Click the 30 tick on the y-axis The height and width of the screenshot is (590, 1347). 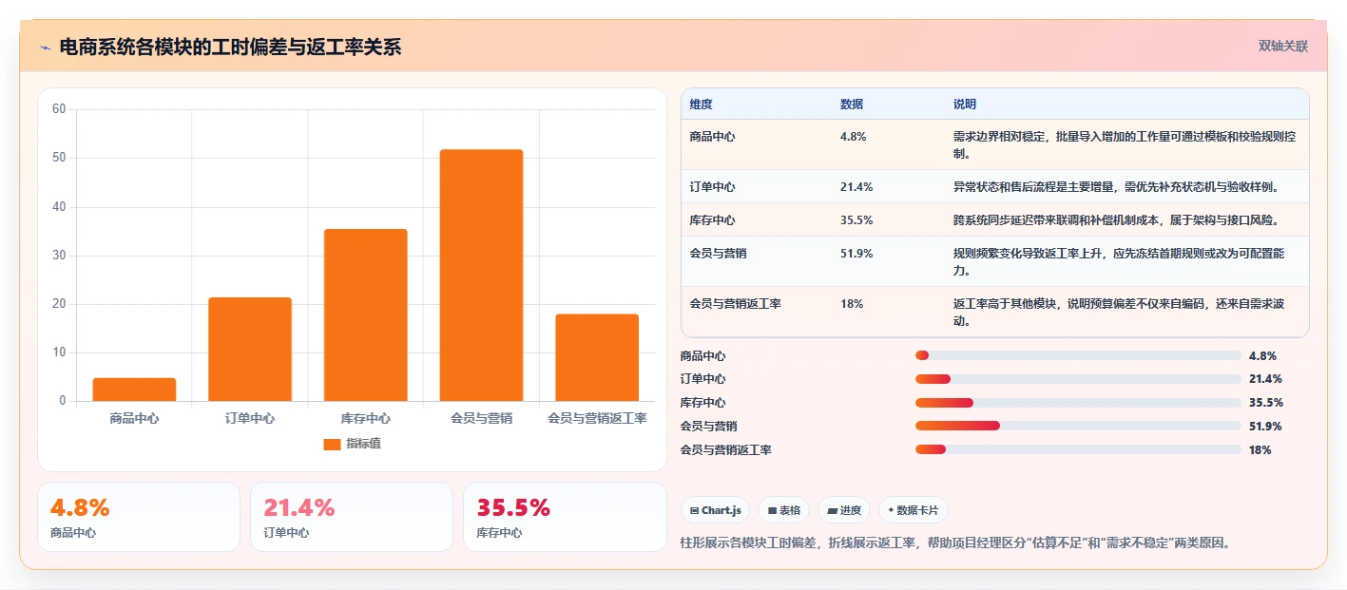pyautogui.click(x=59, y=256)
